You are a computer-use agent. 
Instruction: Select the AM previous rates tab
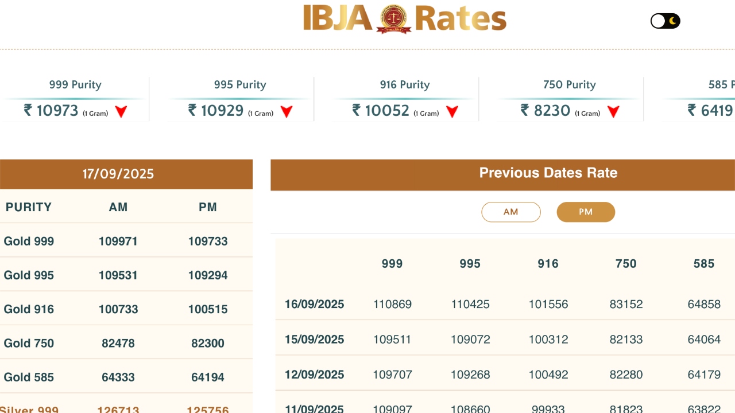tap(510, 212)
